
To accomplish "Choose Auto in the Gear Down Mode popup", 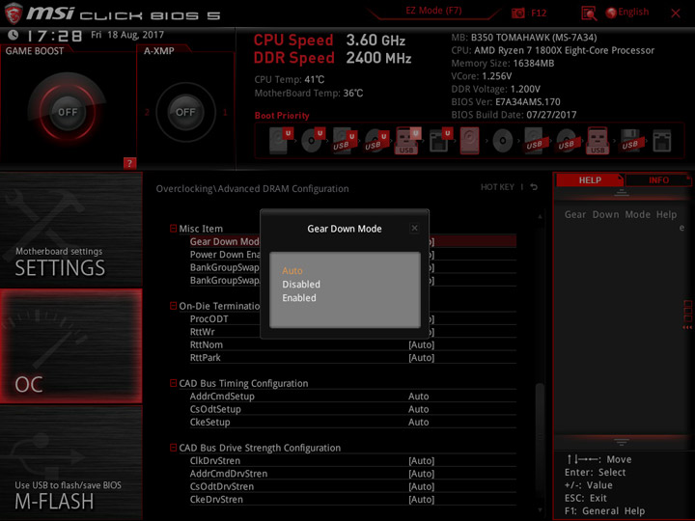I will [292, 271].
